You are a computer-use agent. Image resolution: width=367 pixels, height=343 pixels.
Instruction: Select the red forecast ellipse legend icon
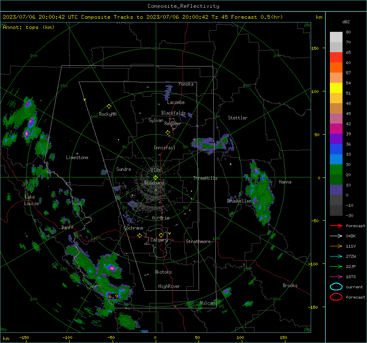pyautogui.click(x=336, y=297)
